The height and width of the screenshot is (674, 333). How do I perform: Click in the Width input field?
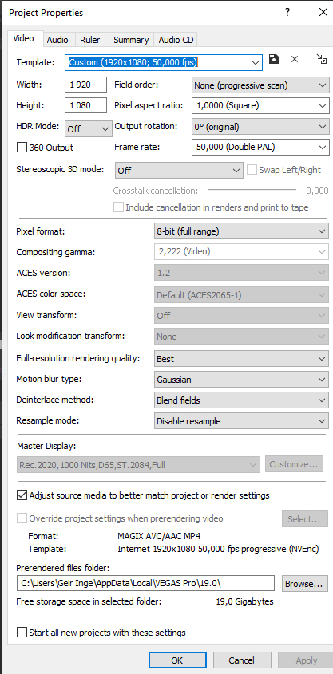click(x=85, y=85)
